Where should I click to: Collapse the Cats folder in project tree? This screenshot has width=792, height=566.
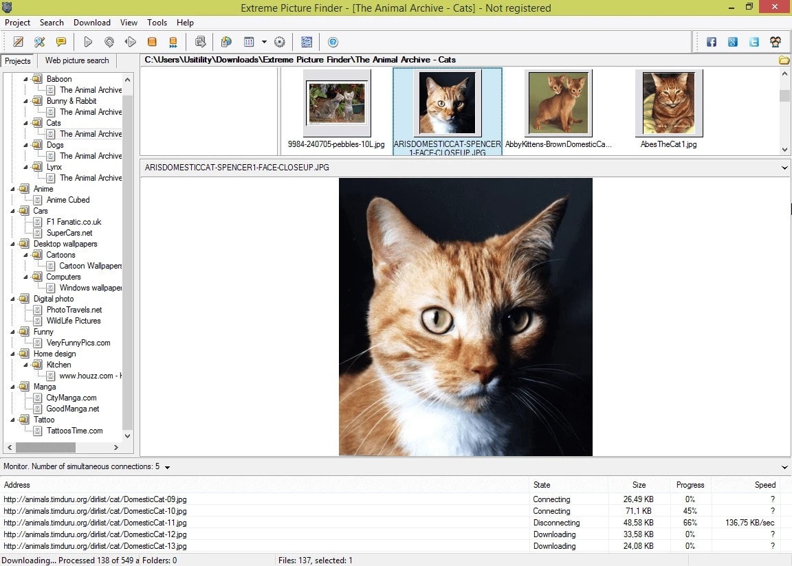(26, 123)
